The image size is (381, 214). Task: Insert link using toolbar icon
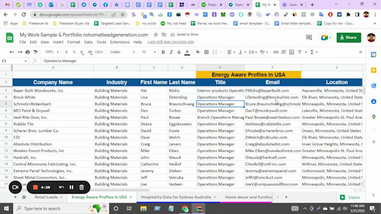276,52
